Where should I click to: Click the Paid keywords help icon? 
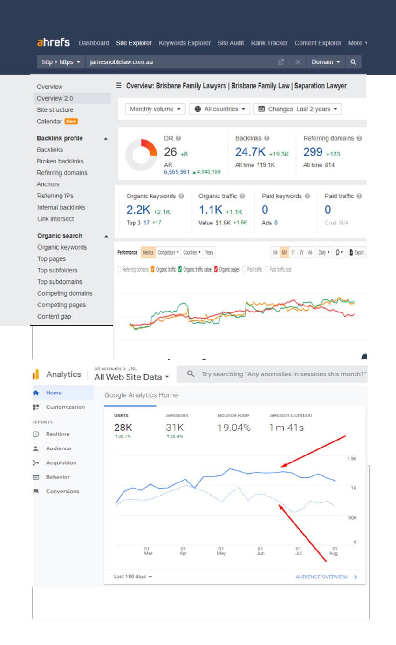[x=307, y=196]
